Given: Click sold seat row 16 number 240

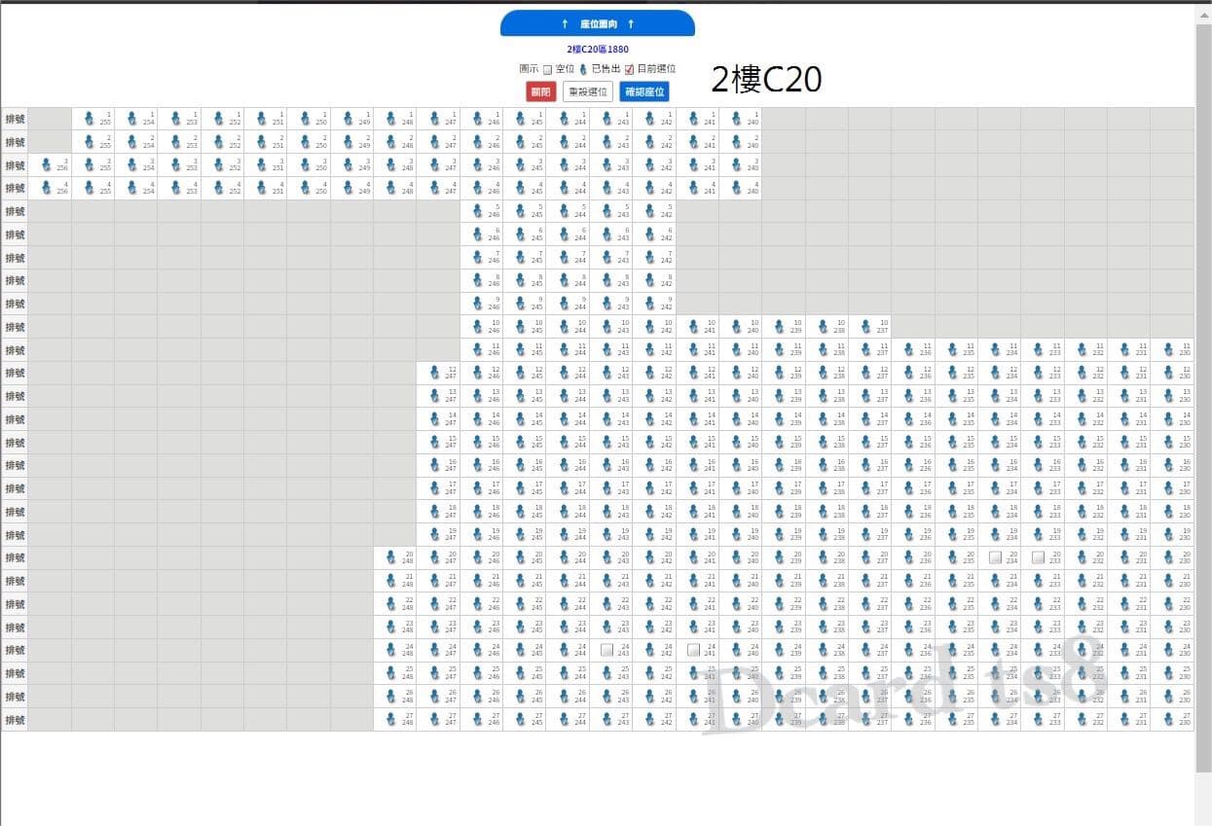Looking at the screenshot, I should point(737,465).
